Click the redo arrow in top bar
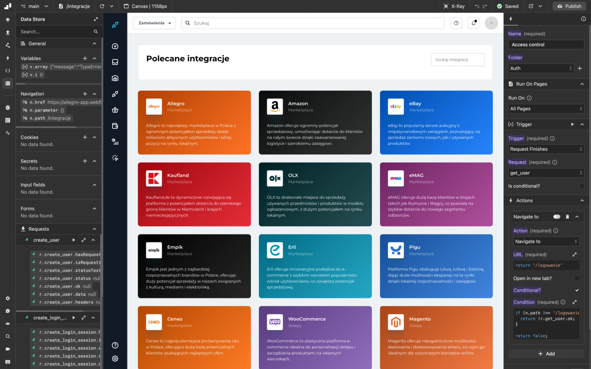 coord(485,6)
